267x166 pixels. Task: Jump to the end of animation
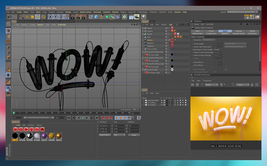[x=97, y=118]
